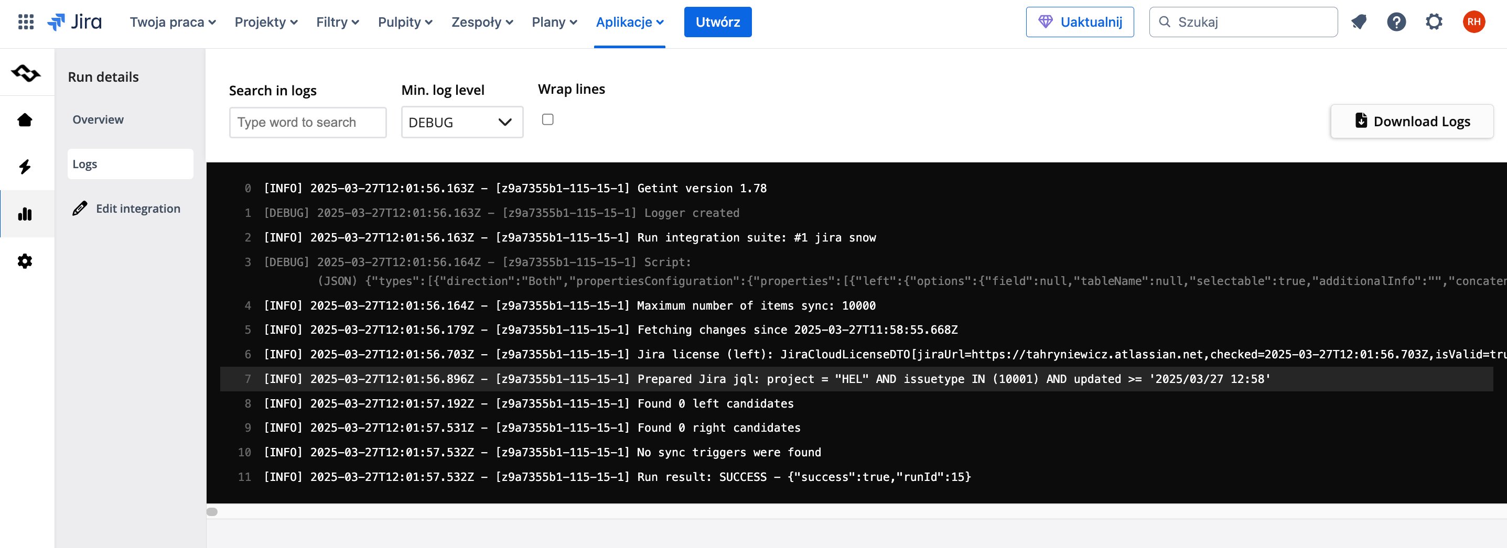Click the download file icon in Download Logs
The image size is (1507, 548).
click(1361, 120)
